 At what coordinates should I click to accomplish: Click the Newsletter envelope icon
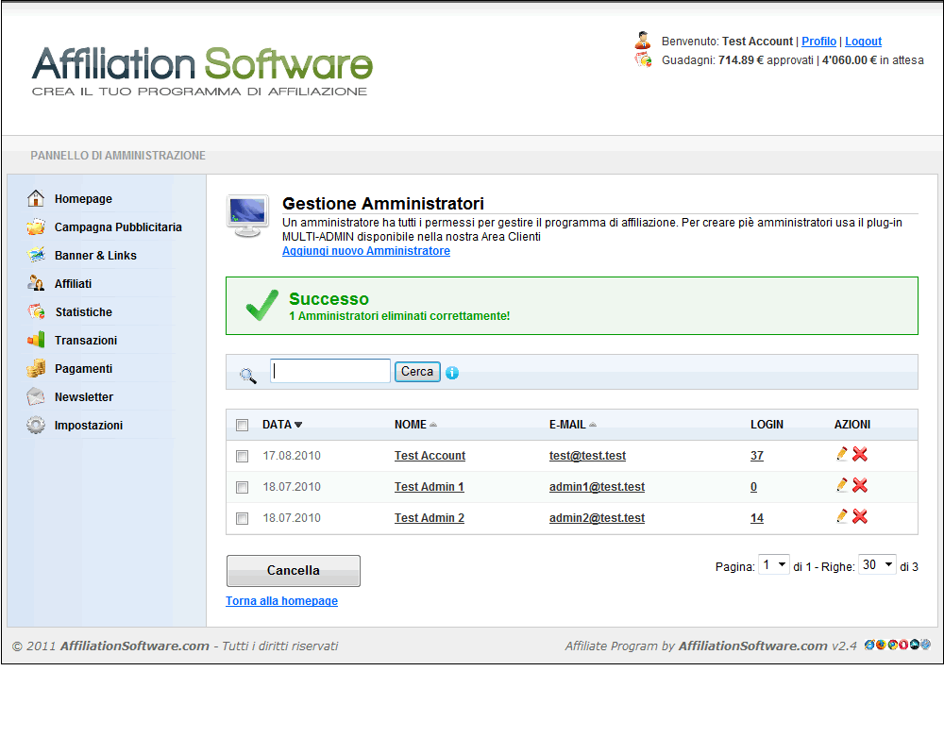tap(36, 396)
